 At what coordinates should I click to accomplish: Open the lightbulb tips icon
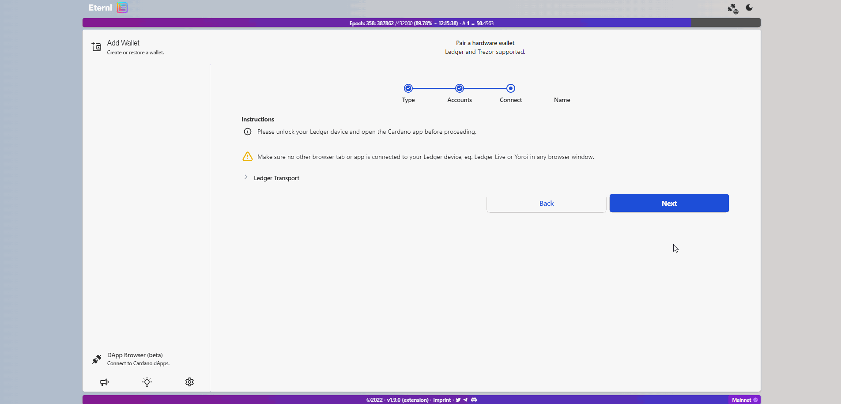(147, 382)
